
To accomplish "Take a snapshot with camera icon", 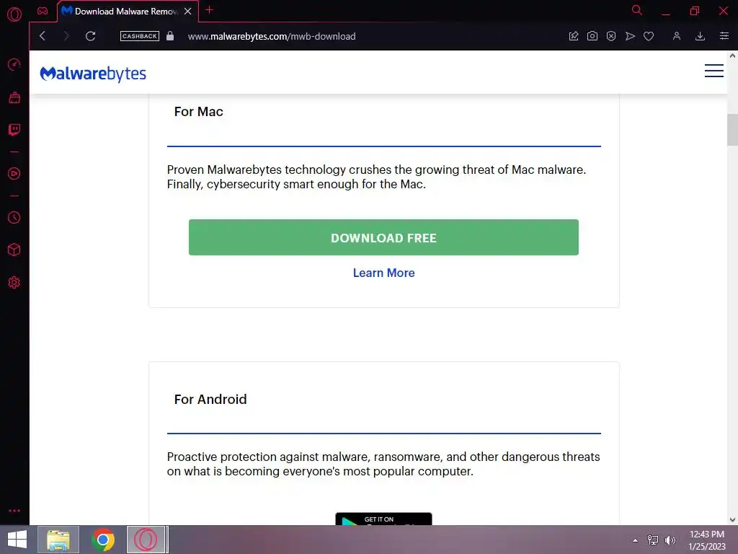I will click(592, 36).
